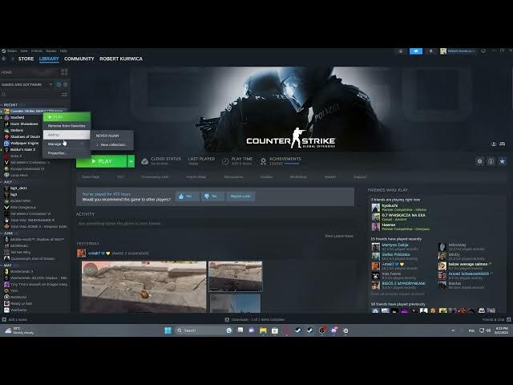Go forward with the right arrow icon
The image size is (513, 385).
[13, 59]
